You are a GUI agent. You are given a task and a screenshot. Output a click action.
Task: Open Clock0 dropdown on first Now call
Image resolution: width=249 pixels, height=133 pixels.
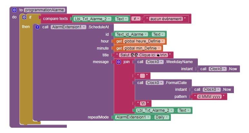[217, 69]
